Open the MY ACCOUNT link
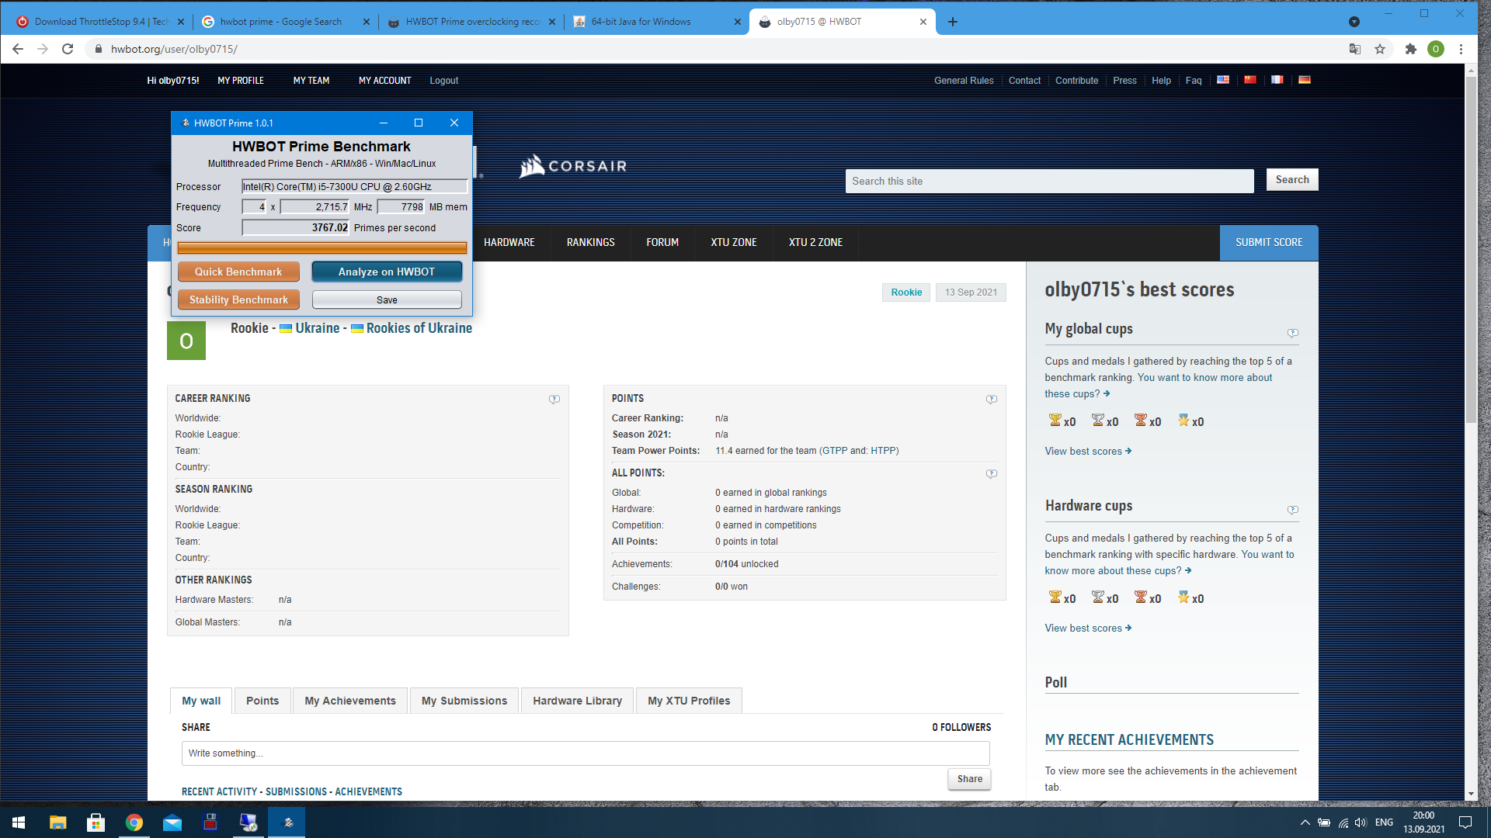Viewport: 1491px width, 838px height. click(x=384, y=81)
